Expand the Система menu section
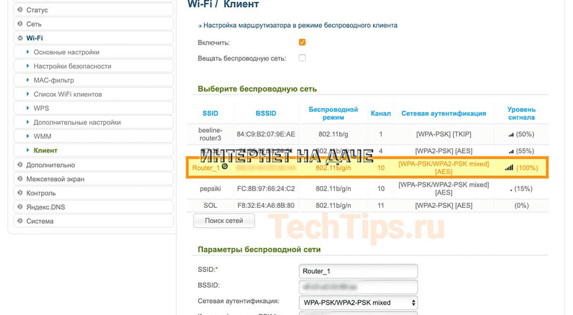 [93, 221]
